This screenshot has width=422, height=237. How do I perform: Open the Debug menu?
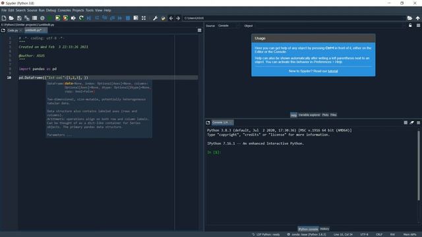point(51,11)
